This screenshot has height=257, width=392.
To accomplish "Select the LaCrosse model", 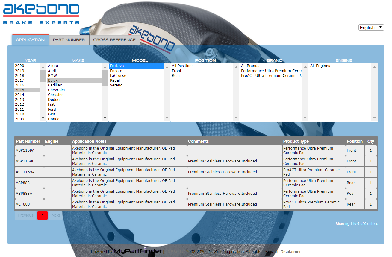I will tap(136, 76).
